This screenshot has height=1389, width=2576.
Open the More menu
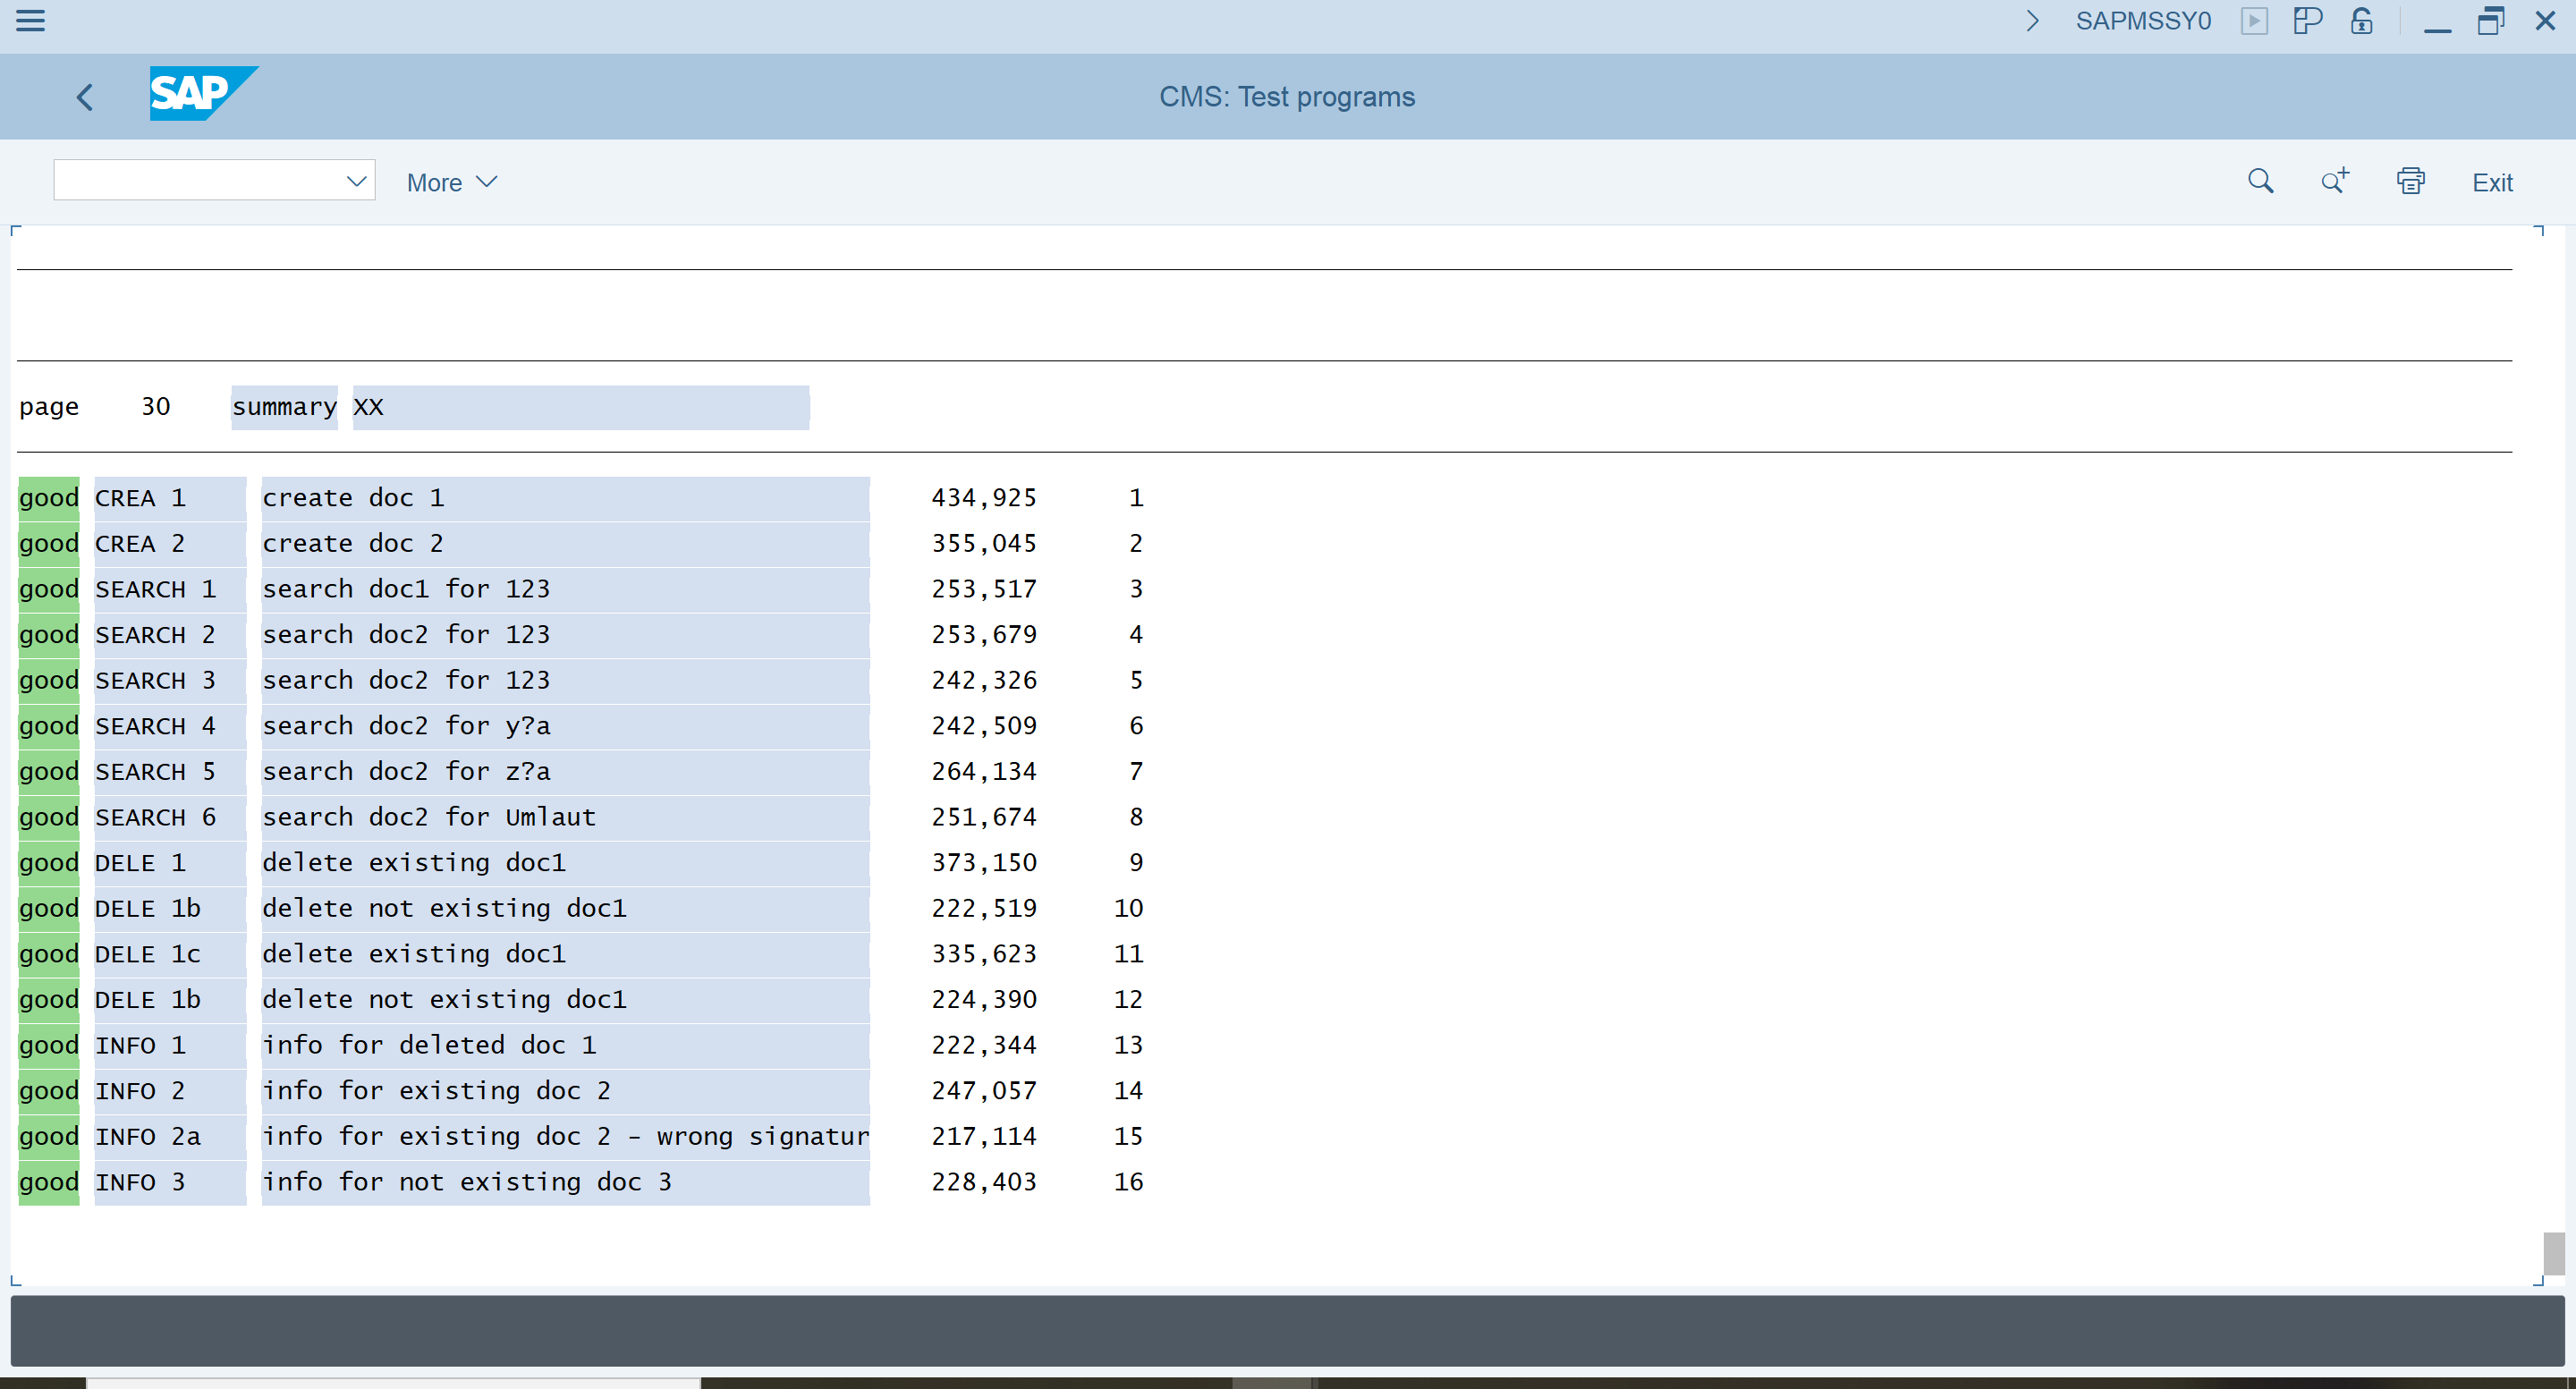(434, 181)
